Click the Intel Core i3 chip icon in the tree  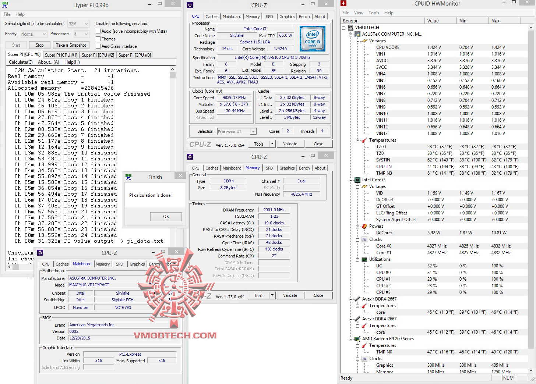357,180
